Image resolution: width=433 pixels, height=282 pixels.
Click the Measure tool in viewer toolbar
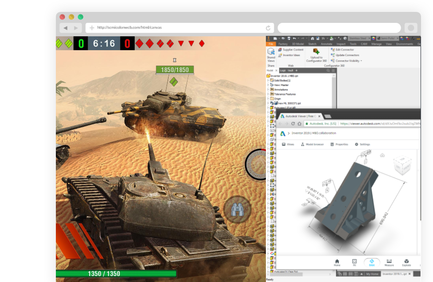pyautogui.click(x=389, y=263)
